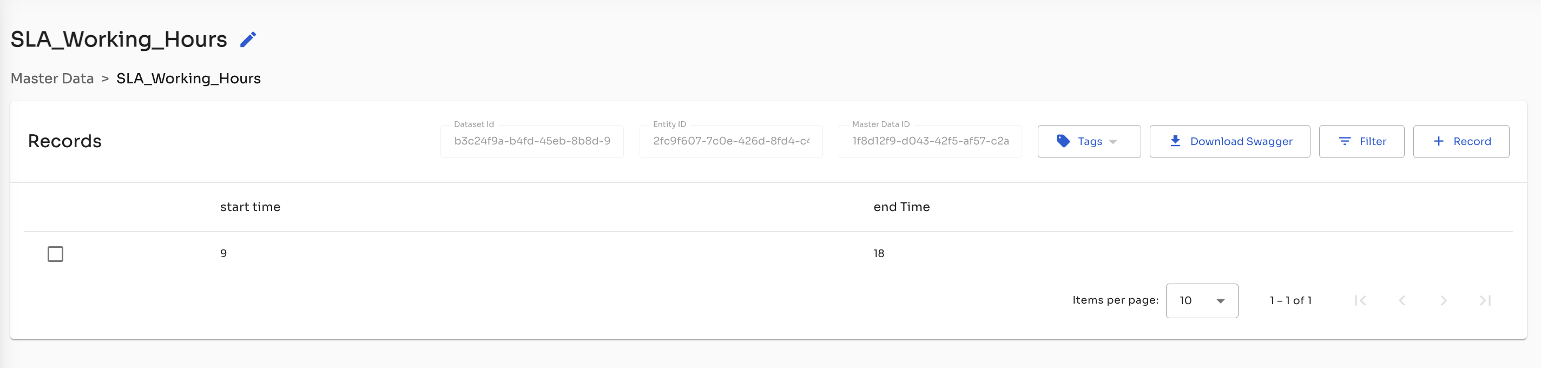This screenshot has height=368, width=1541.
Task: Click the end Time column header
Action: pos(901,207)
